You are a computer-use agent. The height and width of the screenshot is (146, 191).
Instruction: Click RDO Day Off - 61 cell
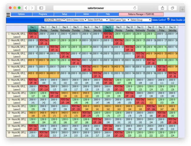pos(76,62)
